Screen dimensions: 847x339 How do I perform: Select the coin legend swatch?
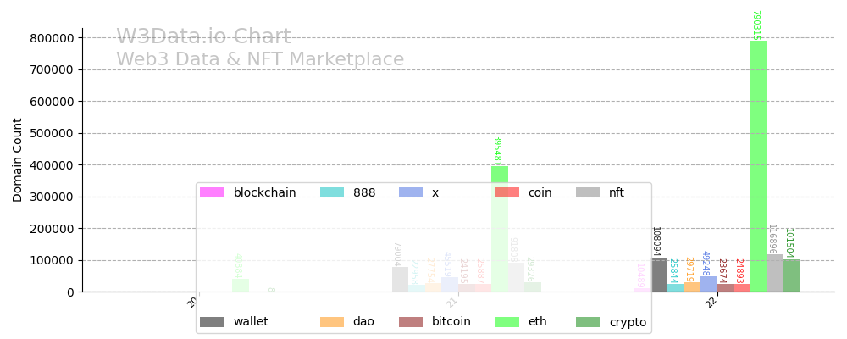(507, 193)
